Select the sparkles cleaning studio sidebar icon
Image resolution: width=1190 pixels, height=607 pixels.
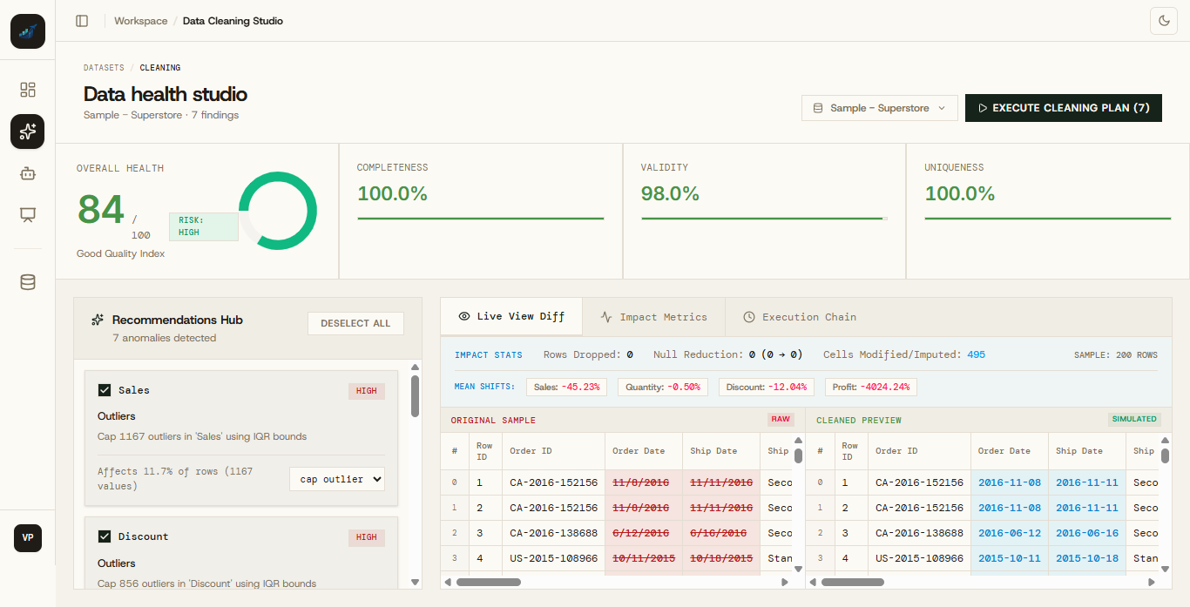(x=28, y=132)
